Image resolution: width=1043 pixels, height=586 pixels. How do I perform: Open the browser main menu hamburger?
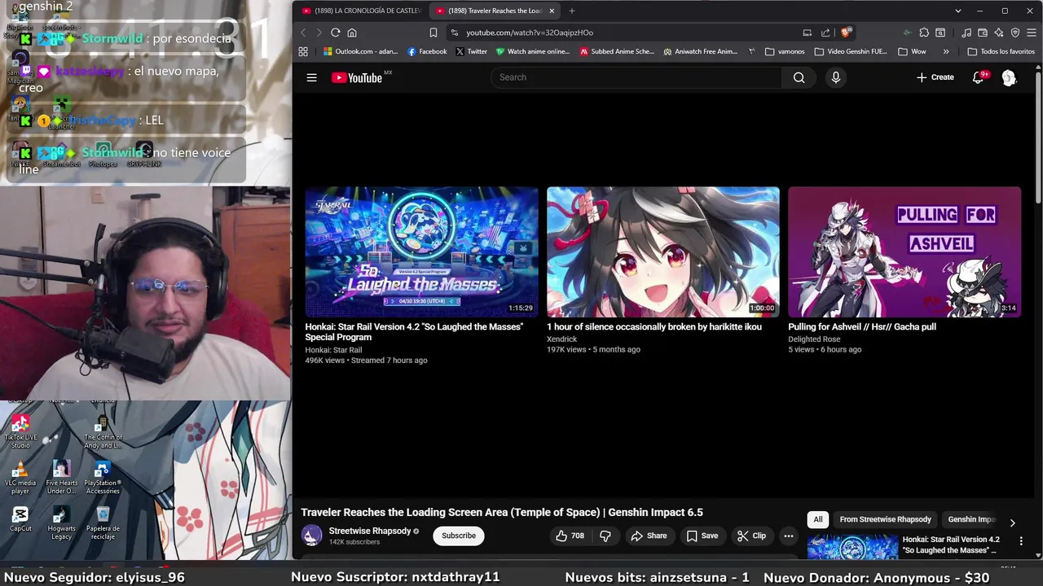pos(1031,33)
